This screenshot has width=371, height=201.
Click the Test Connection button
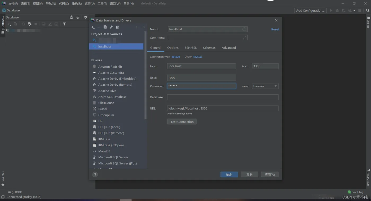click(182, 122)
